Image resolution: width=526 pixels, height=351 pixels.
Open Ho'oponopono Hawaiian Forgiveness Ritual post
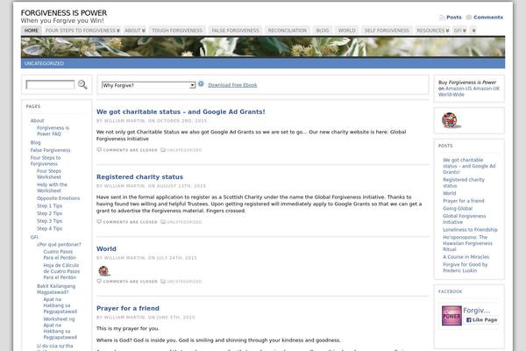point(467,243)
